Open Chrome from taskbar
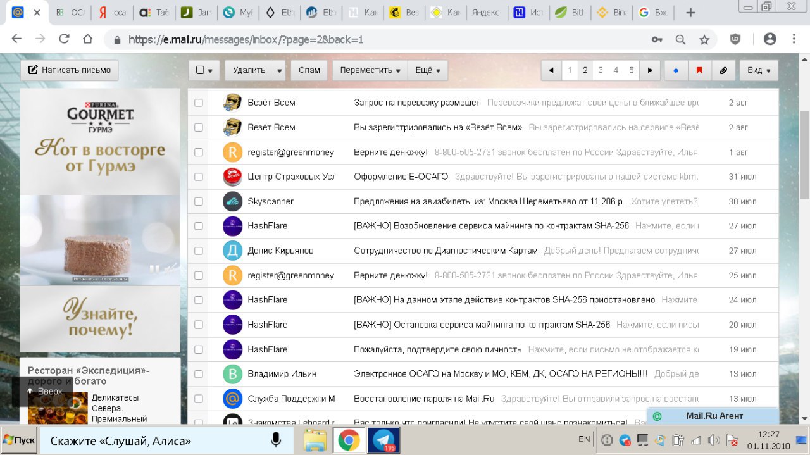 point(349,440)
